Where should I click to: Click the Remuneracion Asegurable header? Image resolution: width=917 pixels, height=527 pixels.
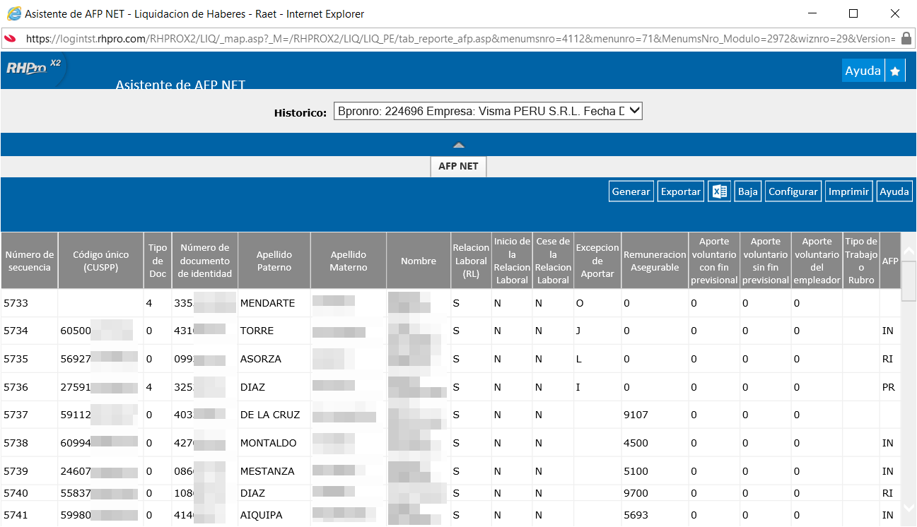point(655,261)
